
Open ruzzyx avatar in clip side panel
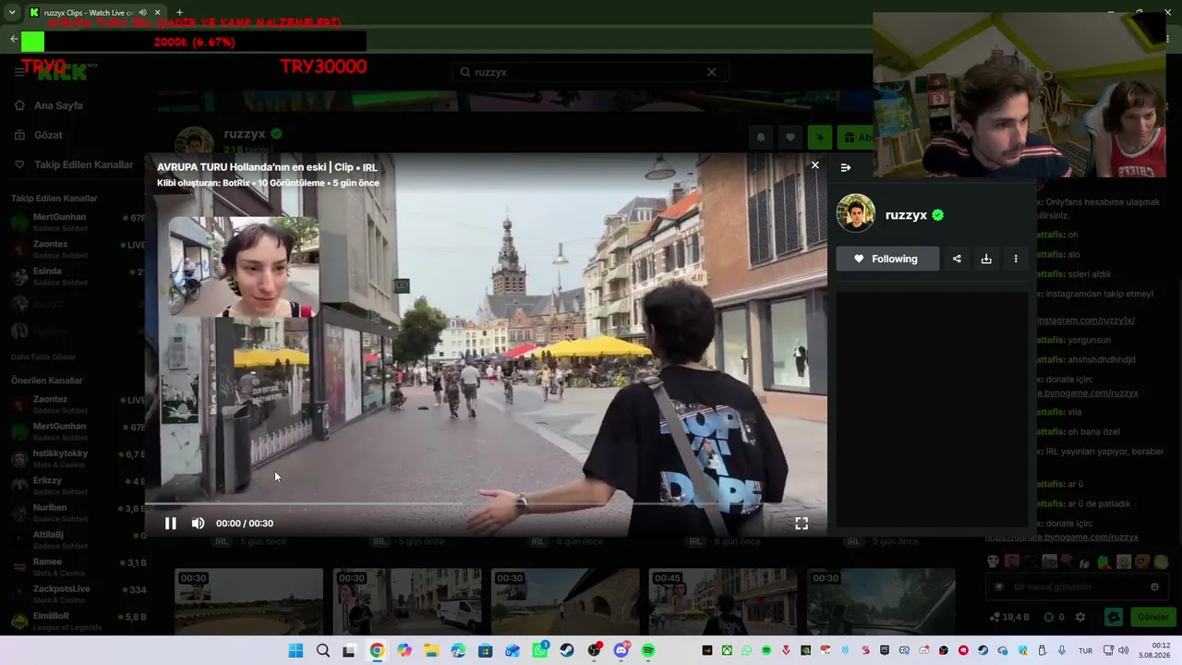(x=856, y=214)
